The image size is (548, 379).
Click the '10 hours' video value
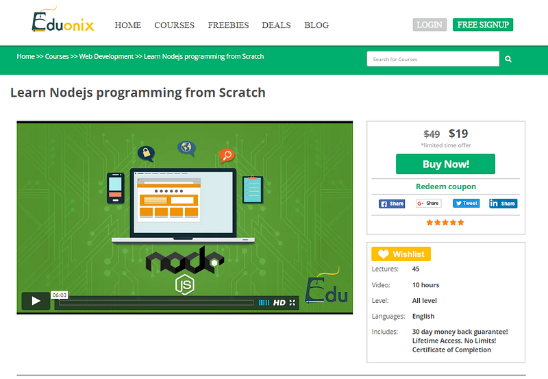point(425,285)
